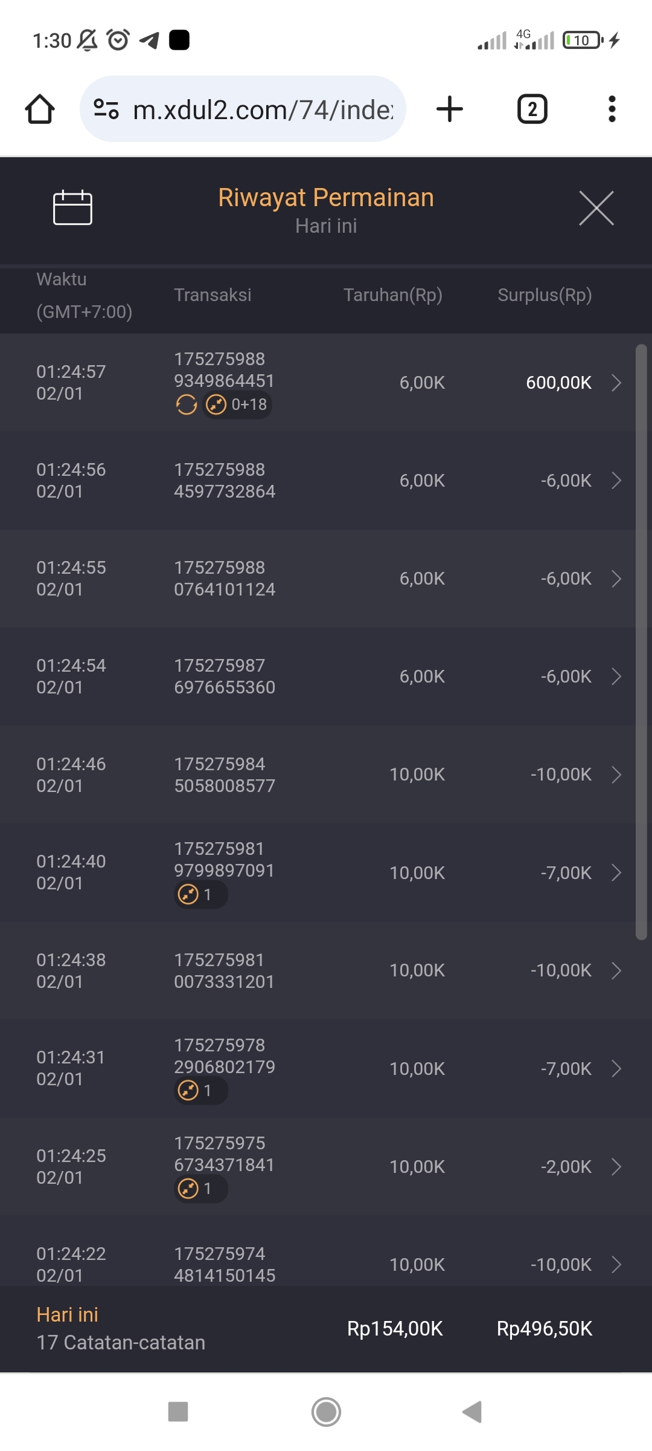Expand details of the 01:24:46 row
The width and height of the screenshot is (652, 1451).
(x=616, y=774)
